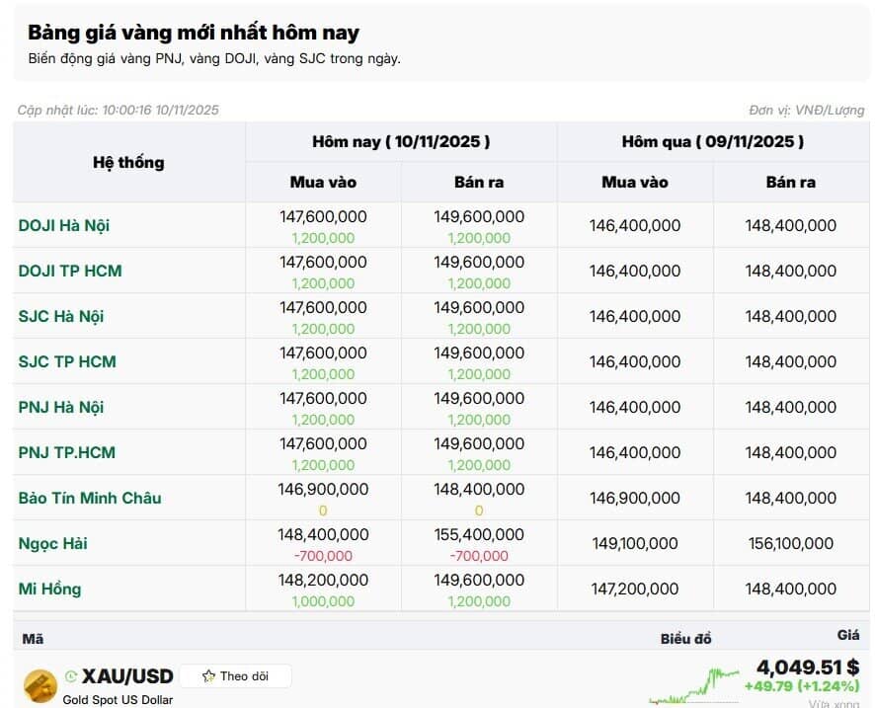Click PNJ Hà Nội sell price 149,600,000

coord(479,398)
